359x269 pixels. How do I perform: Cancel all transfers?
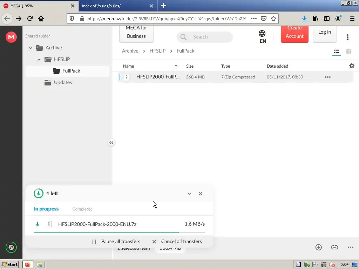tap(177, 242)
